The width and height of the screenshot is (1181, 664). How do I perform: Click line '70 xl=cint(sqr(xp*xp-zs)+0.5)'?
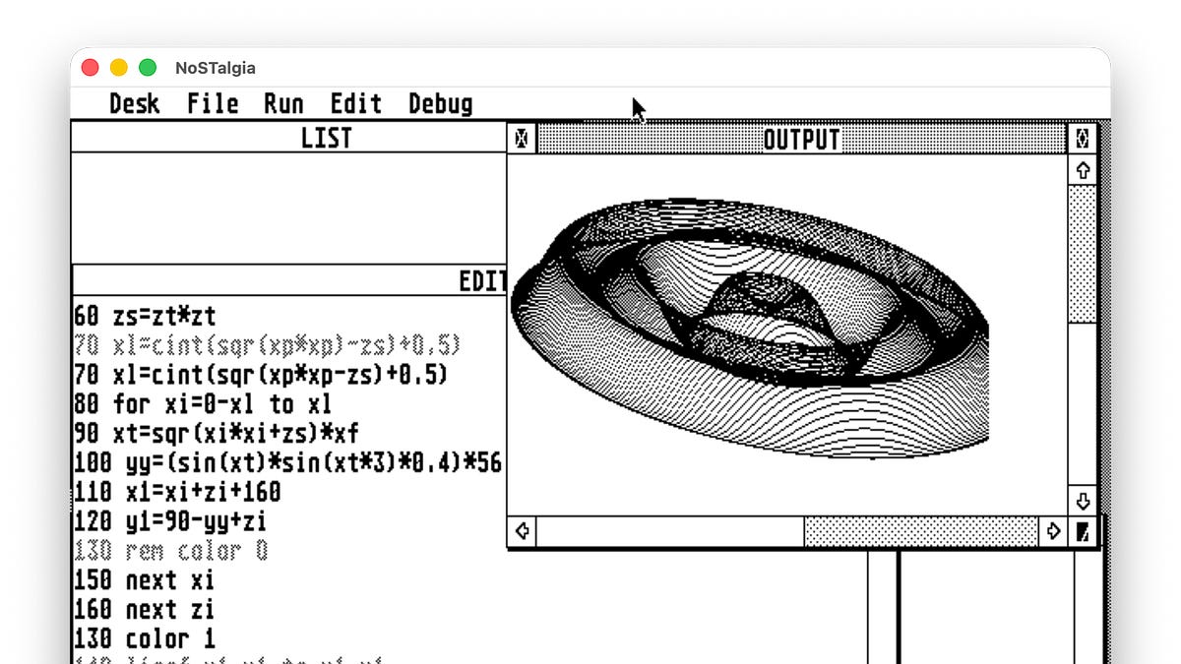(261, 375)
